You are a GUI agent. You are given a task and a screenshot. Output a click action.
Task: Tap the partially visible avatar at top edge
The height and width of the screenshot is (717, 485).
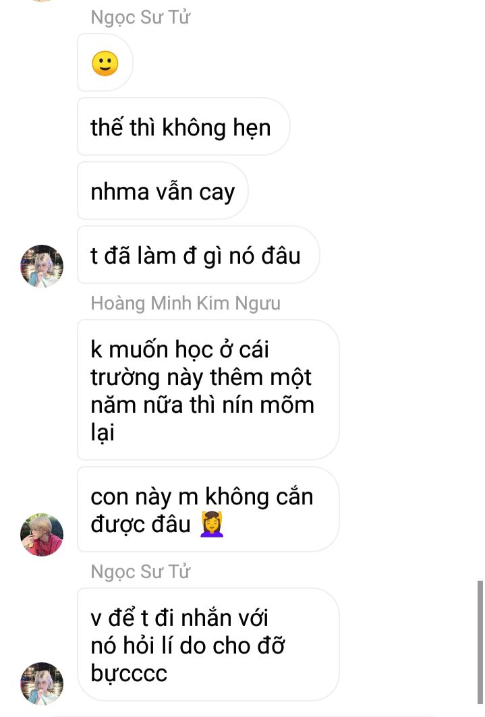pyautogui.click(x=42, y=1)
